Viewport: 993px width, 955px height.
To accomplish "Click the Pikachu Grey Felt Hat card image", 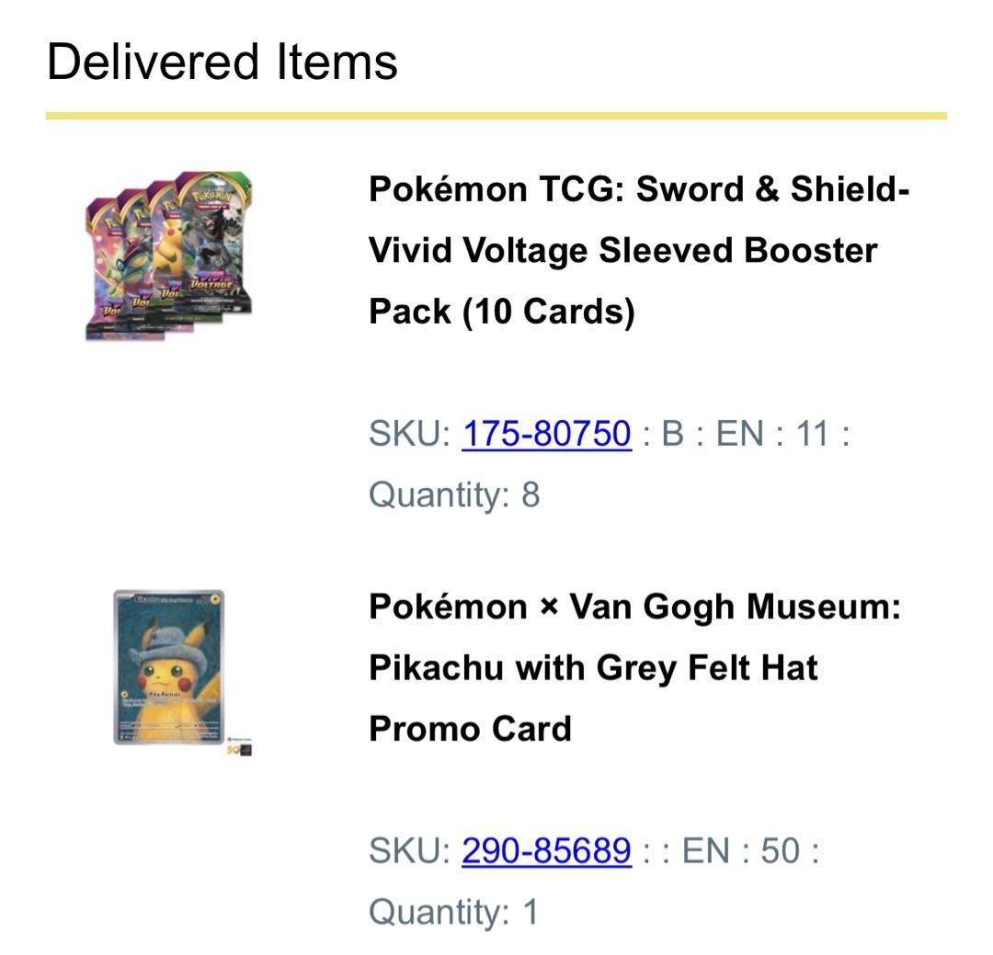I will 169,667.
